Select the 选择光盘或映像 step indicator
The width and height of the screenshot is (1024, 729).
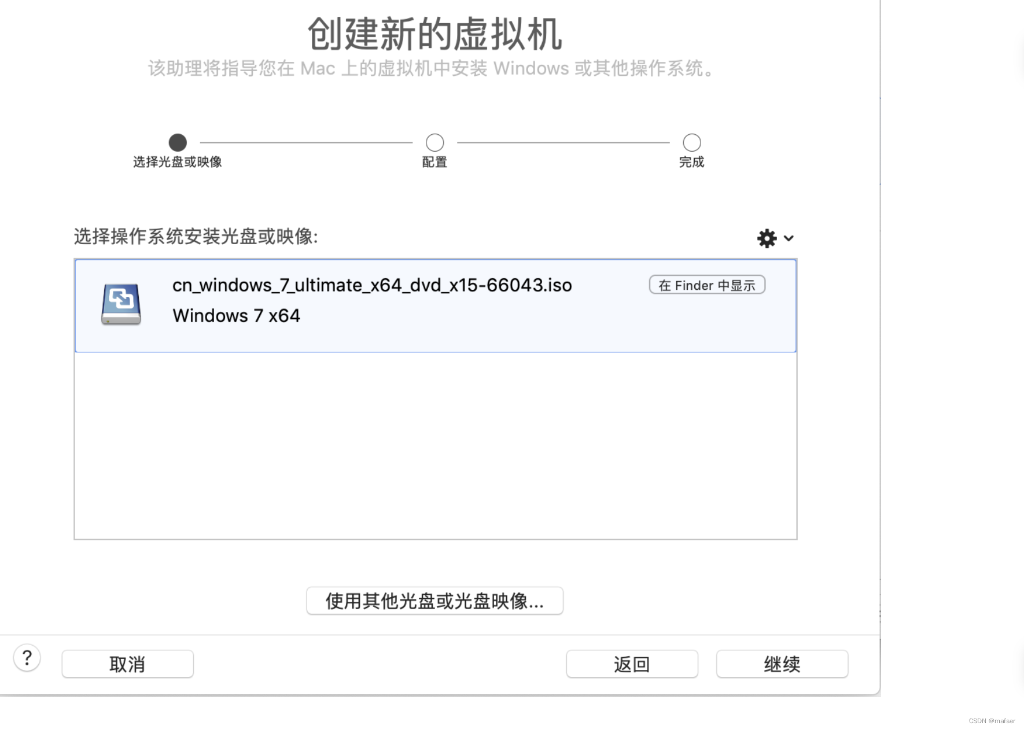tap(178, 142)
